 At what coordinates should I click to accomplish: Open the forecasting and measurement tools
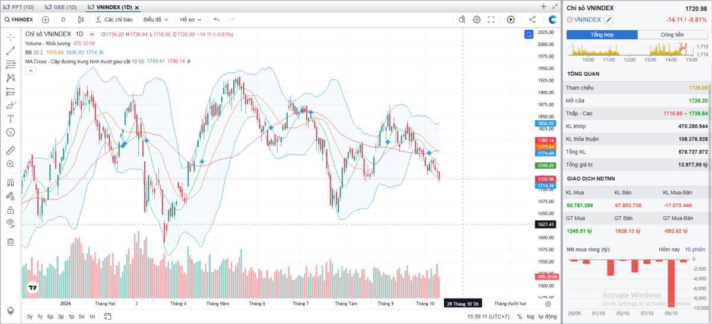coord(10,91)
